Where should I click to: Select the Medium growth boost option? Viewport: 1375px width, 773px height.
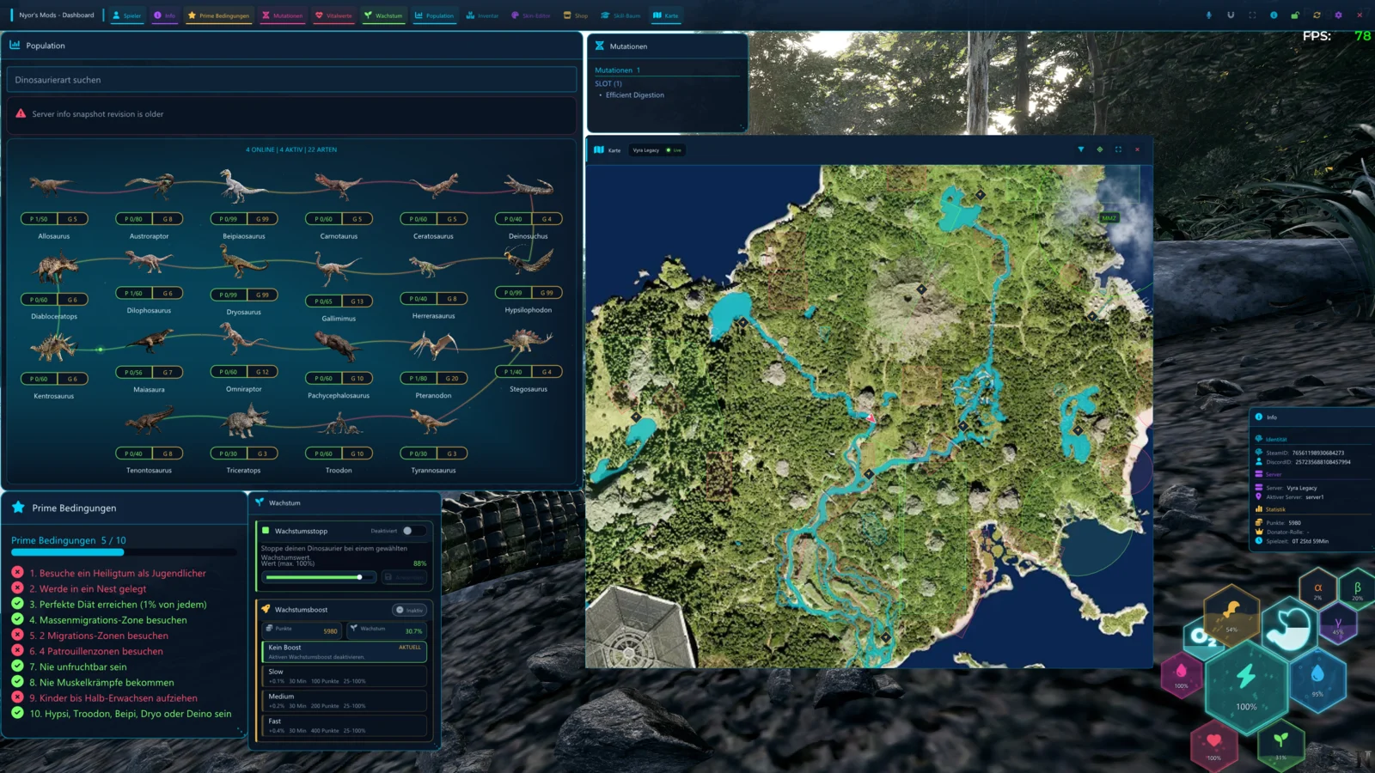pyautogui.click(x=344, y=701)
